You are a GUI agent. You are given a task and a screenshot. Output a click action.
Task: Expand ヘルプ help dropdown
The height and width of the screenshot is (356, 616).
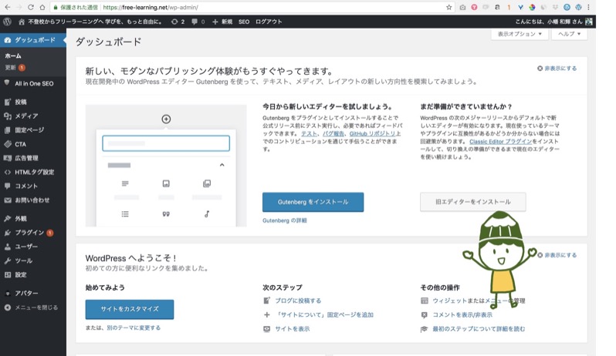(x=569, y=34)
